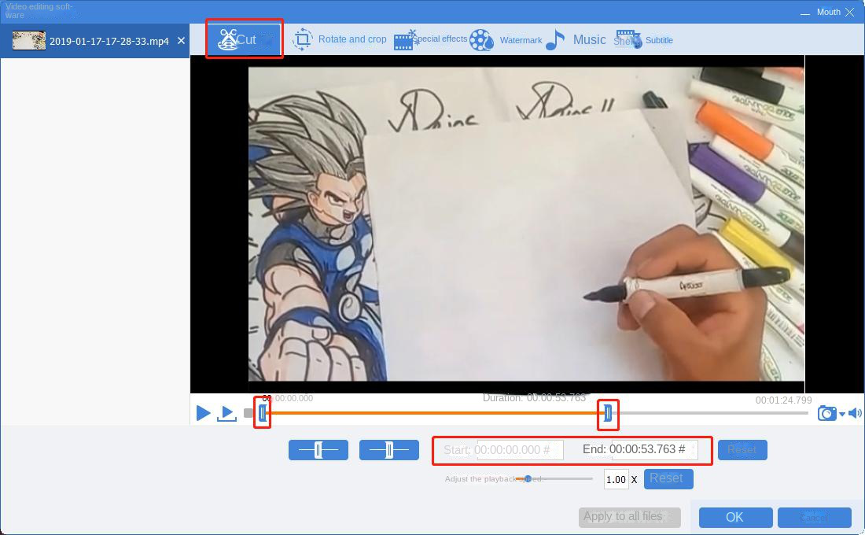Close the video editing window

pos(849,12)
